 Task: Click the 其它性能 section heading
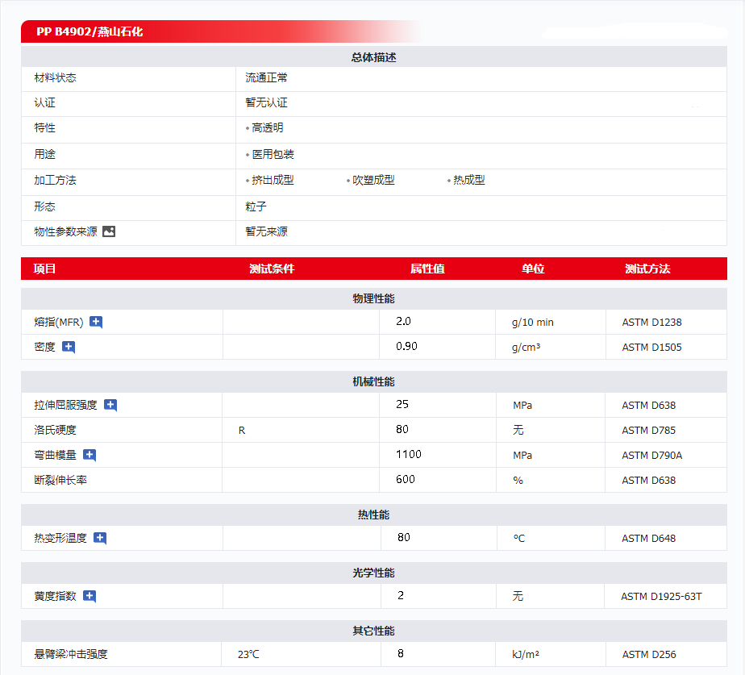374,631
